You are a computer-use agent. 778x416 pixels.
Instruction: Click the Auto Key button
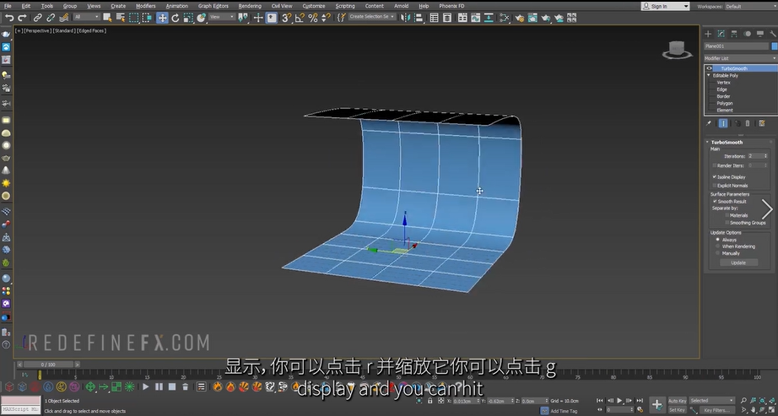[677, 401]
